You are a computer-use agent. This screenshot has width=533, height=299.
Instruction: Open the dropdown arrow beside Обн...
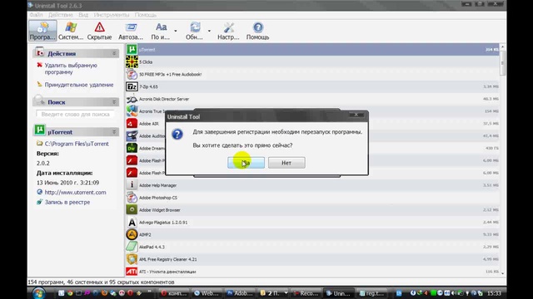coord(209,31)
